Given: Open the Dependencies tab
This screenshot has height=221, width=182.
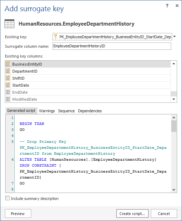Looking at the screenshot, I should pyautogui.click(x=90, y=111).
